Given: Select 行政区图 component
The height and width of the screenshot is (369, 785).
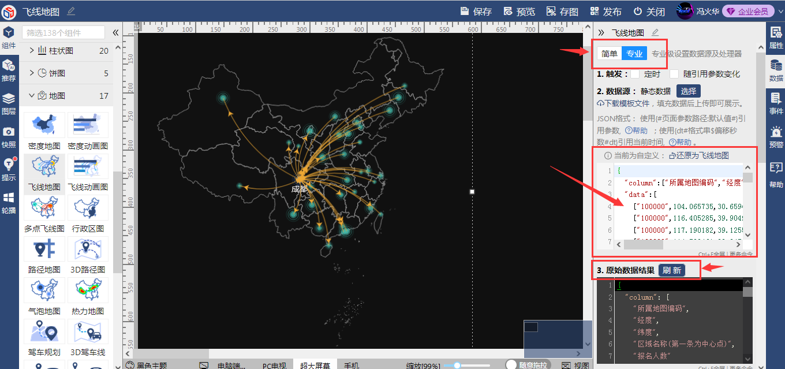Looking at the screenshot, I should (88, 214).
